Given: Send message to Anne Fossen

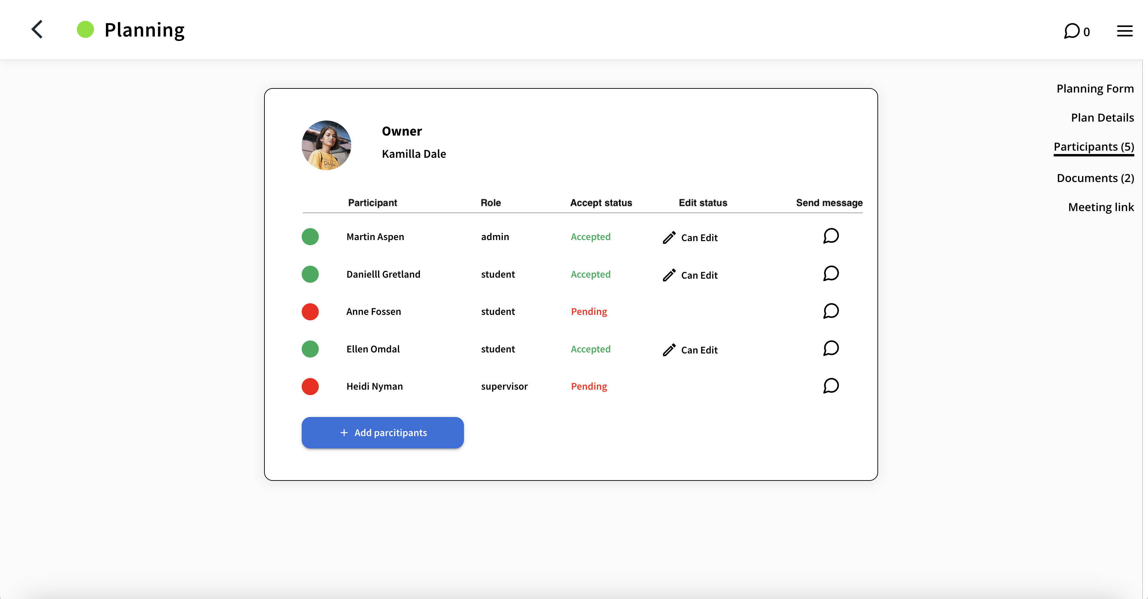Looking at the screenshot, I should [831, 311].
